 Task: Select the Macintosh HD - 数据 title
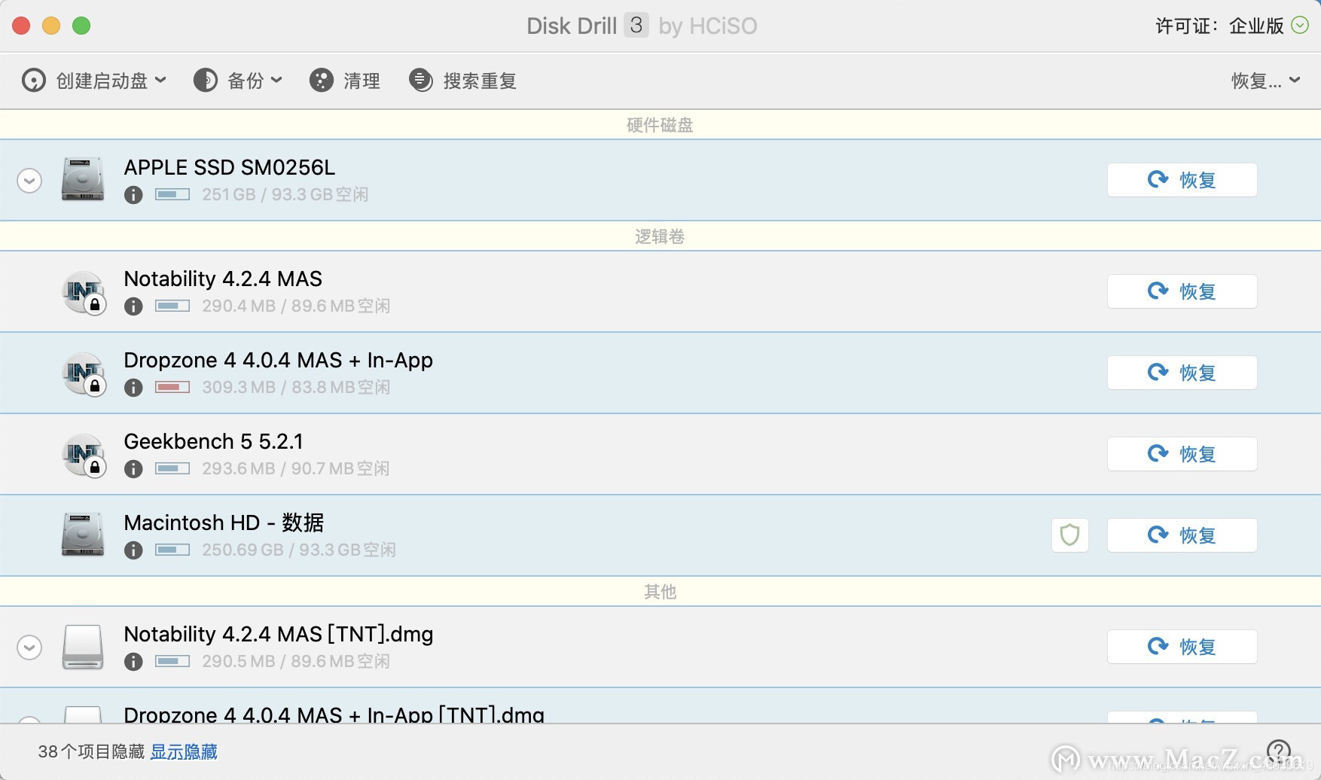coord(224,523)
